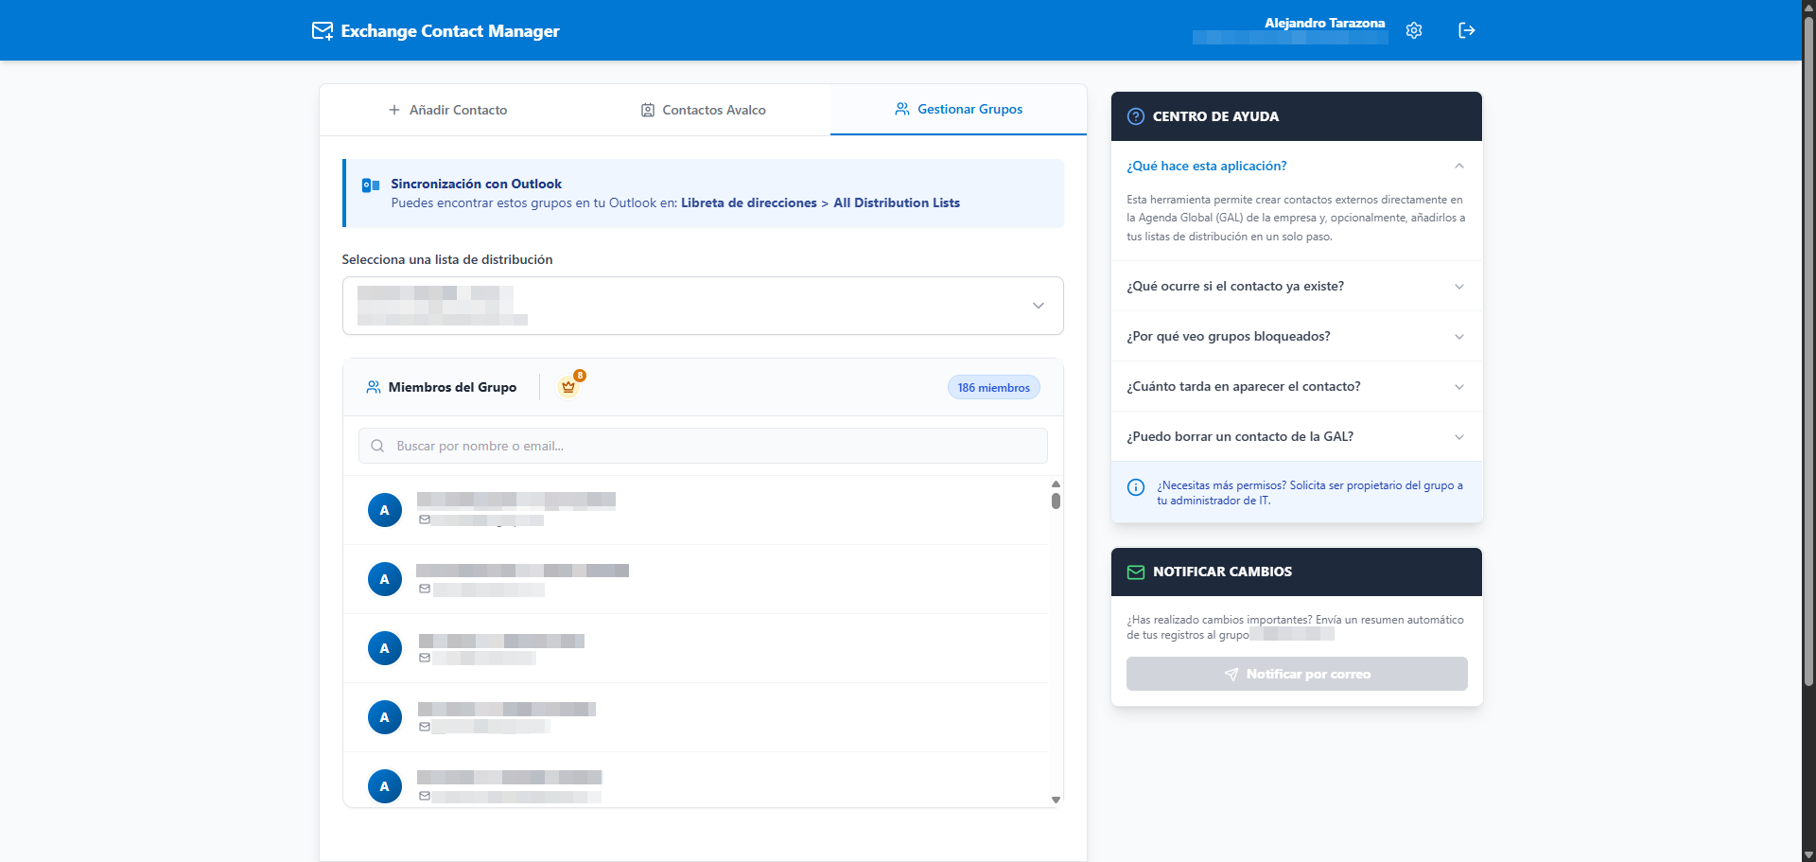Click the Notificar Cambios envelope icon
Viewport: 1816px width, 862px height.
(1136, 572)
